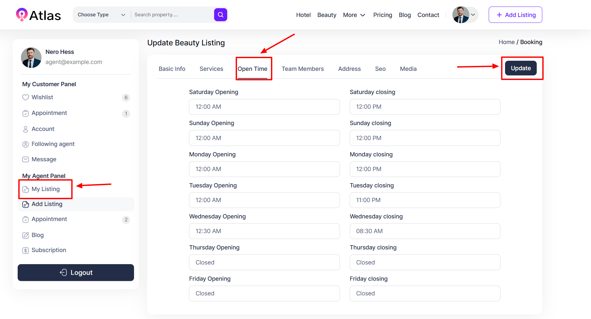Switch to the Services tab
Image resolution: width=591 pixels, height=319 pixels.
tap(211, 69)
